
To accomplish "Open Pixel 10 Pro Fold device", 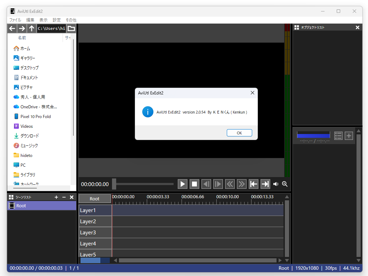I will coord(32,116).
